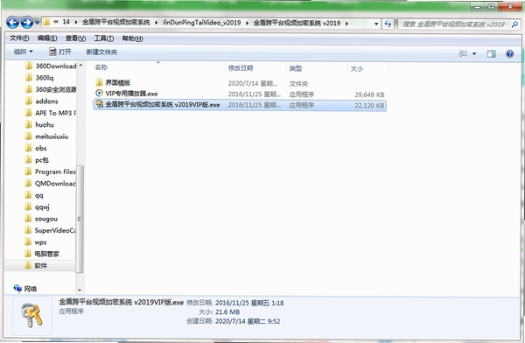Viewport: 525px width, 343px height.
Task: Click 新建文件夹 to create a folder
Action: click(101, 52)
